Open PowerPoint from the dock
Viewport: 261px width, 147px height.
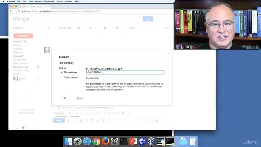133,141
